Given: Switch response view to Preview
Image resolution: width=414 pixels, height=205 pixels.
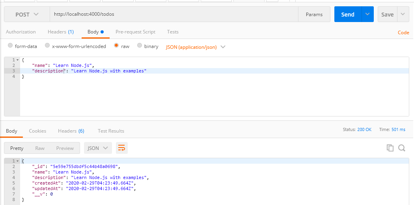Looking at the screenshot, I should coord(65,148).
